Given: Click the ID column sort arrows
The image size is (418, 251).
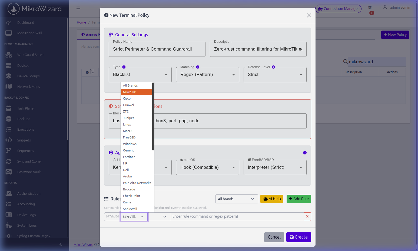Looking at the screenshot, I should [x=92, y=71].
